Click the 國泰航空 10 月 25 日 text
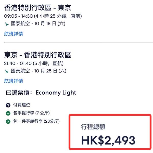 tap(38, 71)
